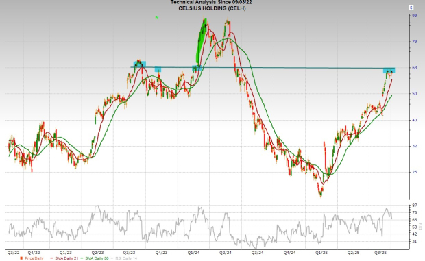Click the 79 price axis label
The width and height of the screenshot is (425, 261).
[x=415, y=41]
